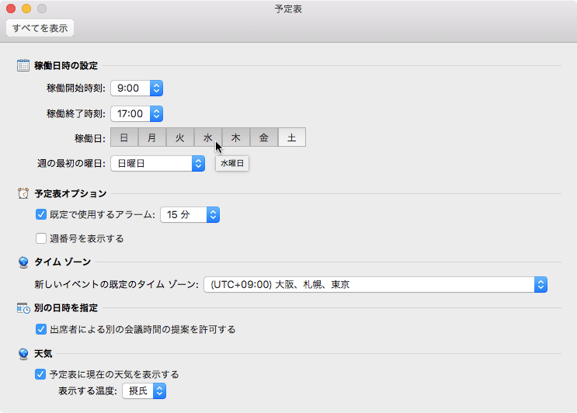Viewport: 577px width, 413px height.
Task: Open the 稼働終了時刻 17:00 dropdown
Action: point(137,113)
